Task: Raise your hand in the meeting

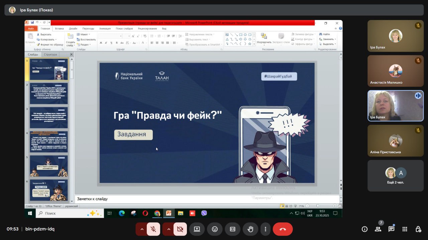Action: (250, 229)
